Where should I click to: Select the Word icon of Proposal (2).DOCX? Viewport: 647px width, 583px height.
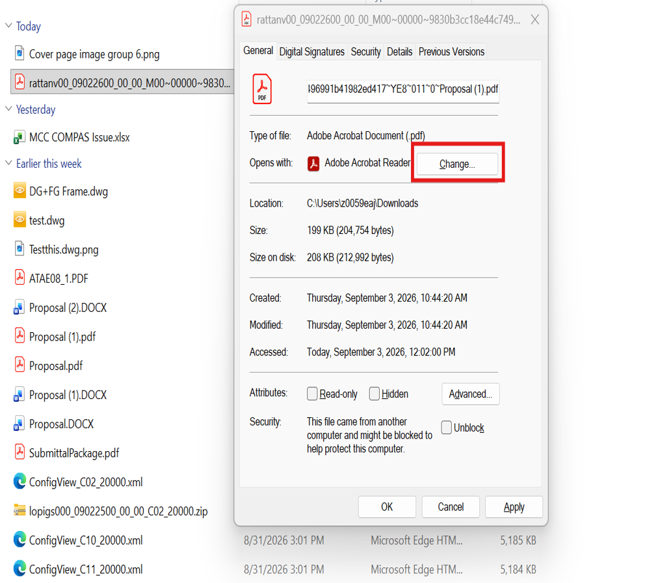point(20,307)
